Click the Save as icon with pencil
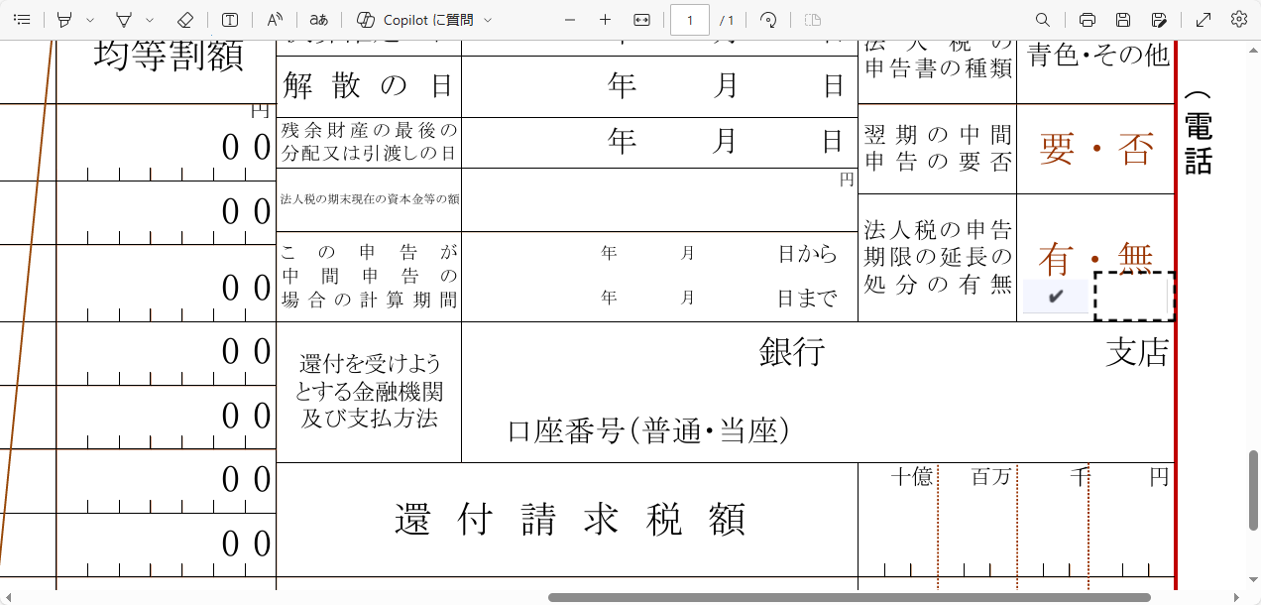This screenshot has height=605, width=1261. point(1159,20)
